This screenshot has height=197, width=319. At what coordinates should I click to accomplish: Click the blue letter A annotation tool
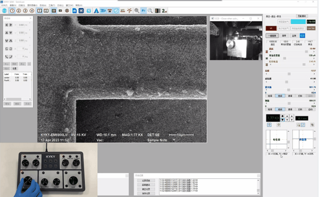(x=96, y=11)
